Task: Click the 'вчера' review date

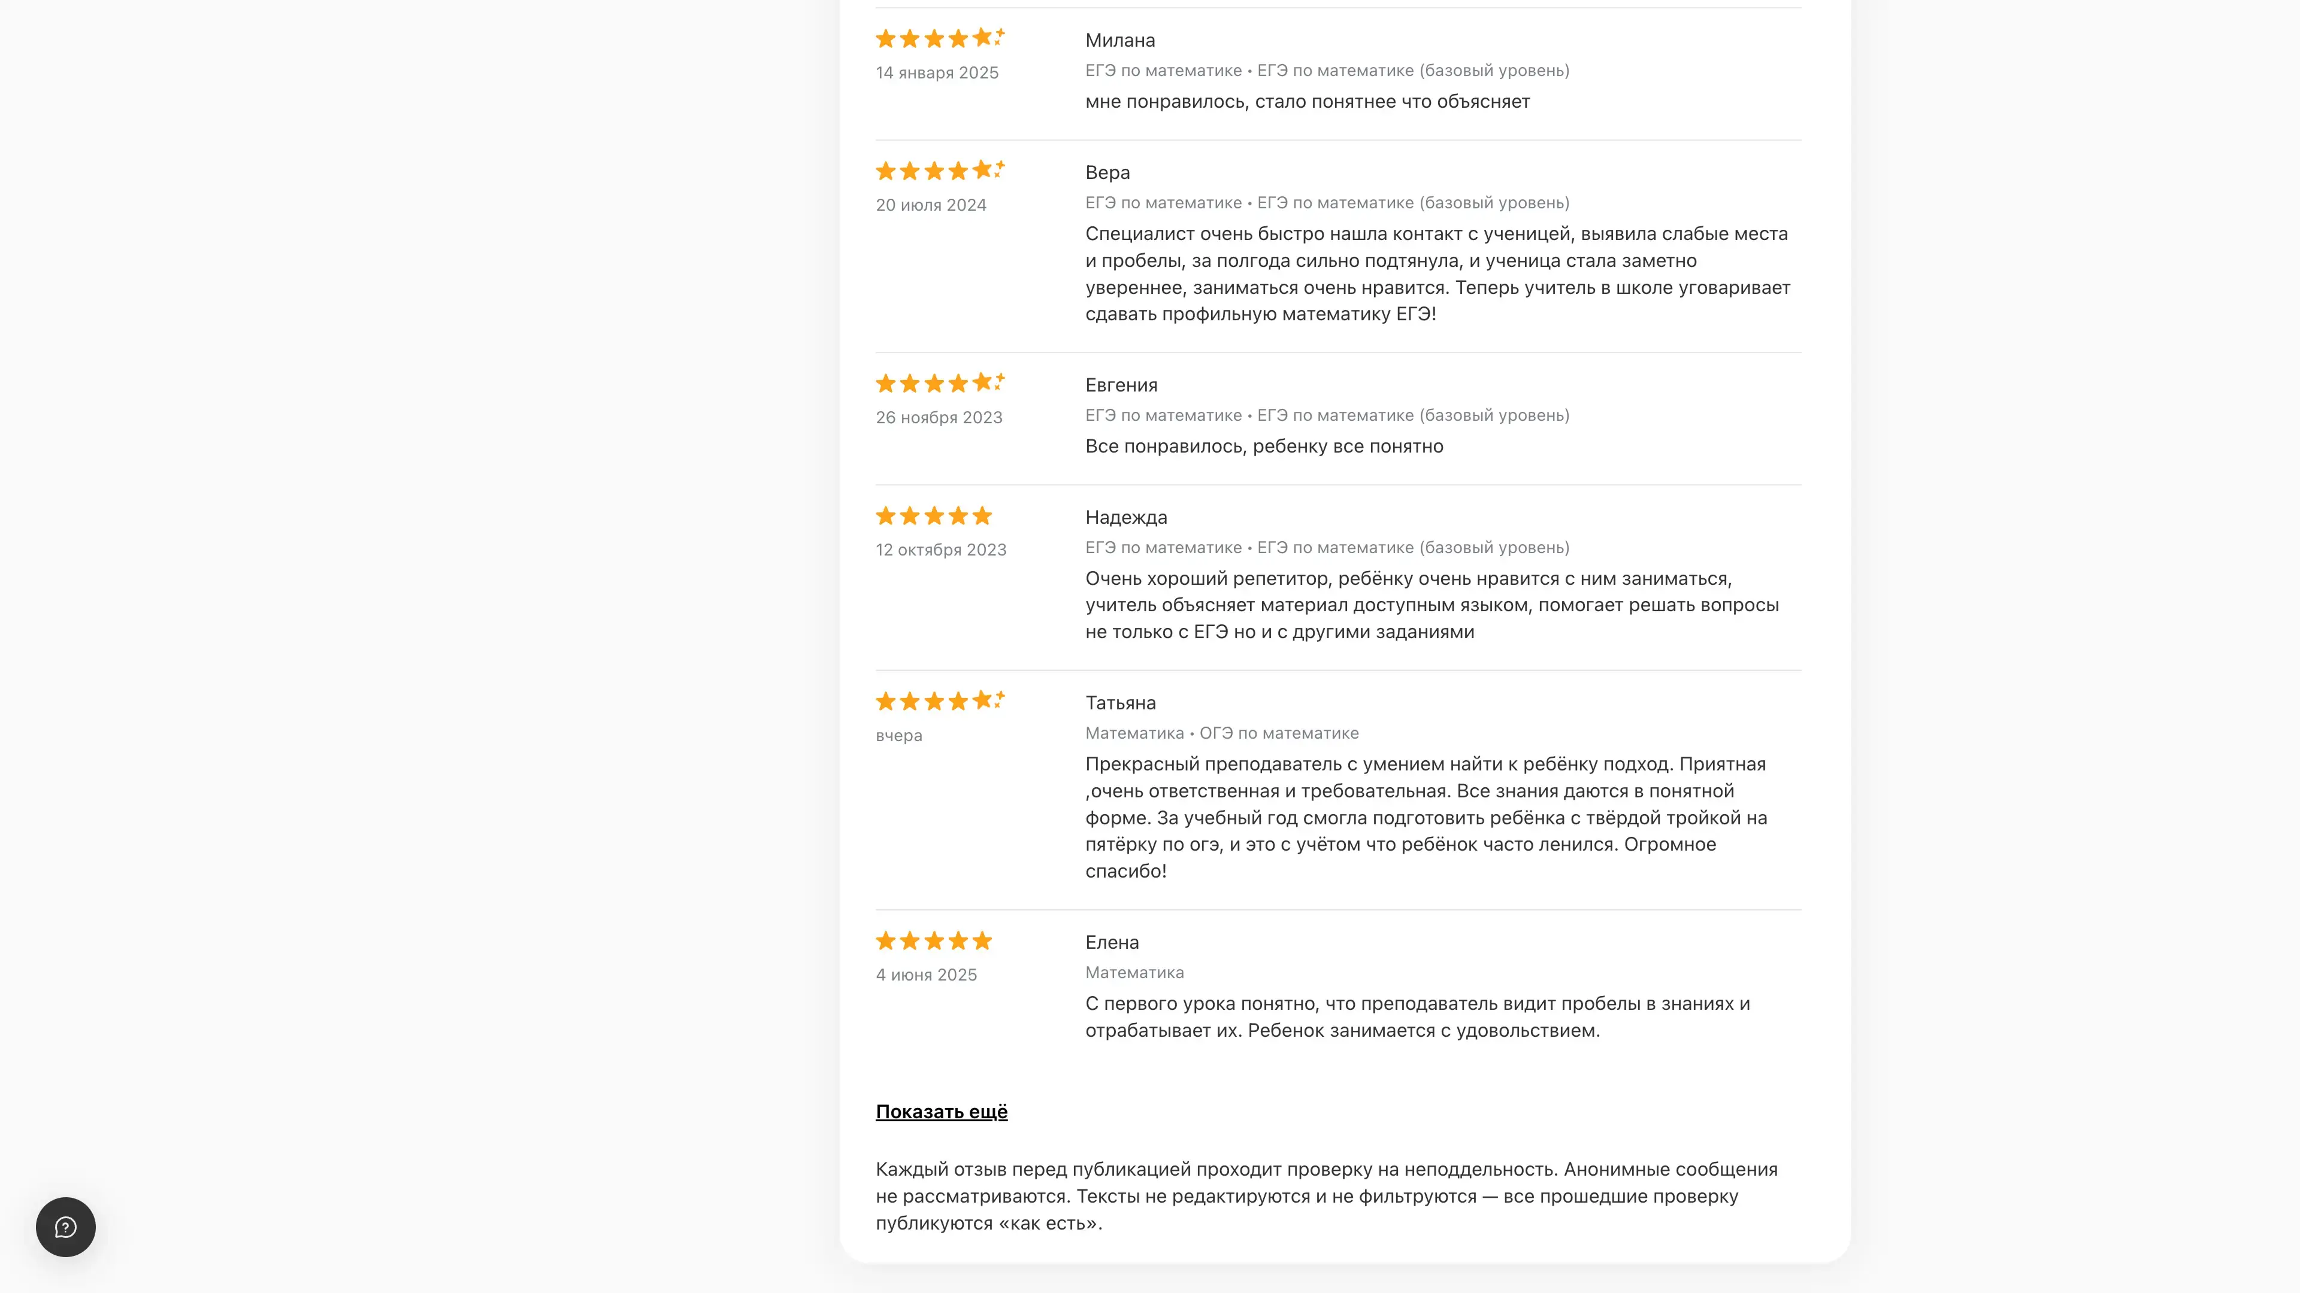Action: tap(898, 735)
